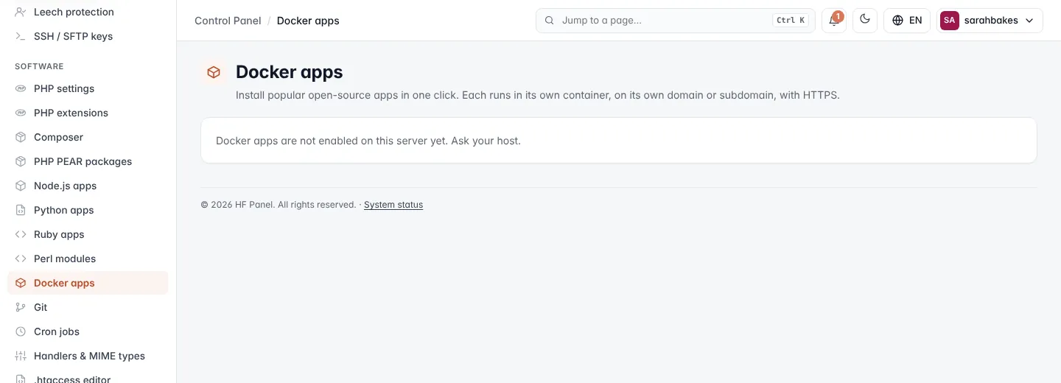Click the Cron jobs clock icon
The image size is (1061, 383).
21,331
